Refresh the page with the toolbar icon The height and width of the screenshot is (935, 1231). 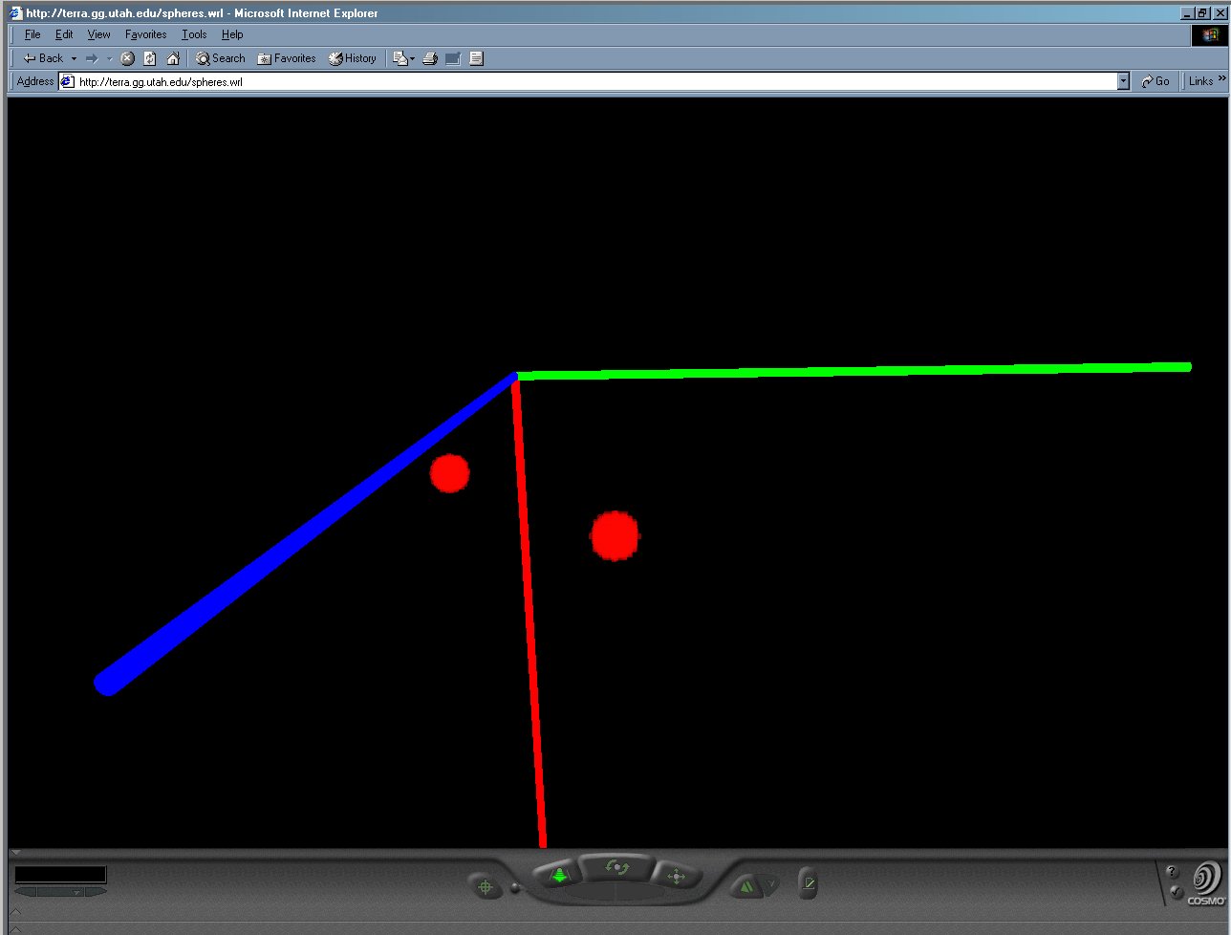pos(150,58)
